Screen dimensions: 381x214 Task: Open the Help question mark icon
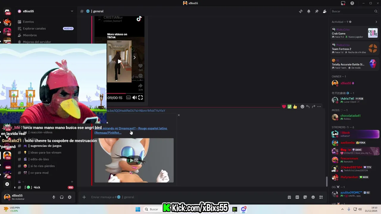tap(352, 3)
